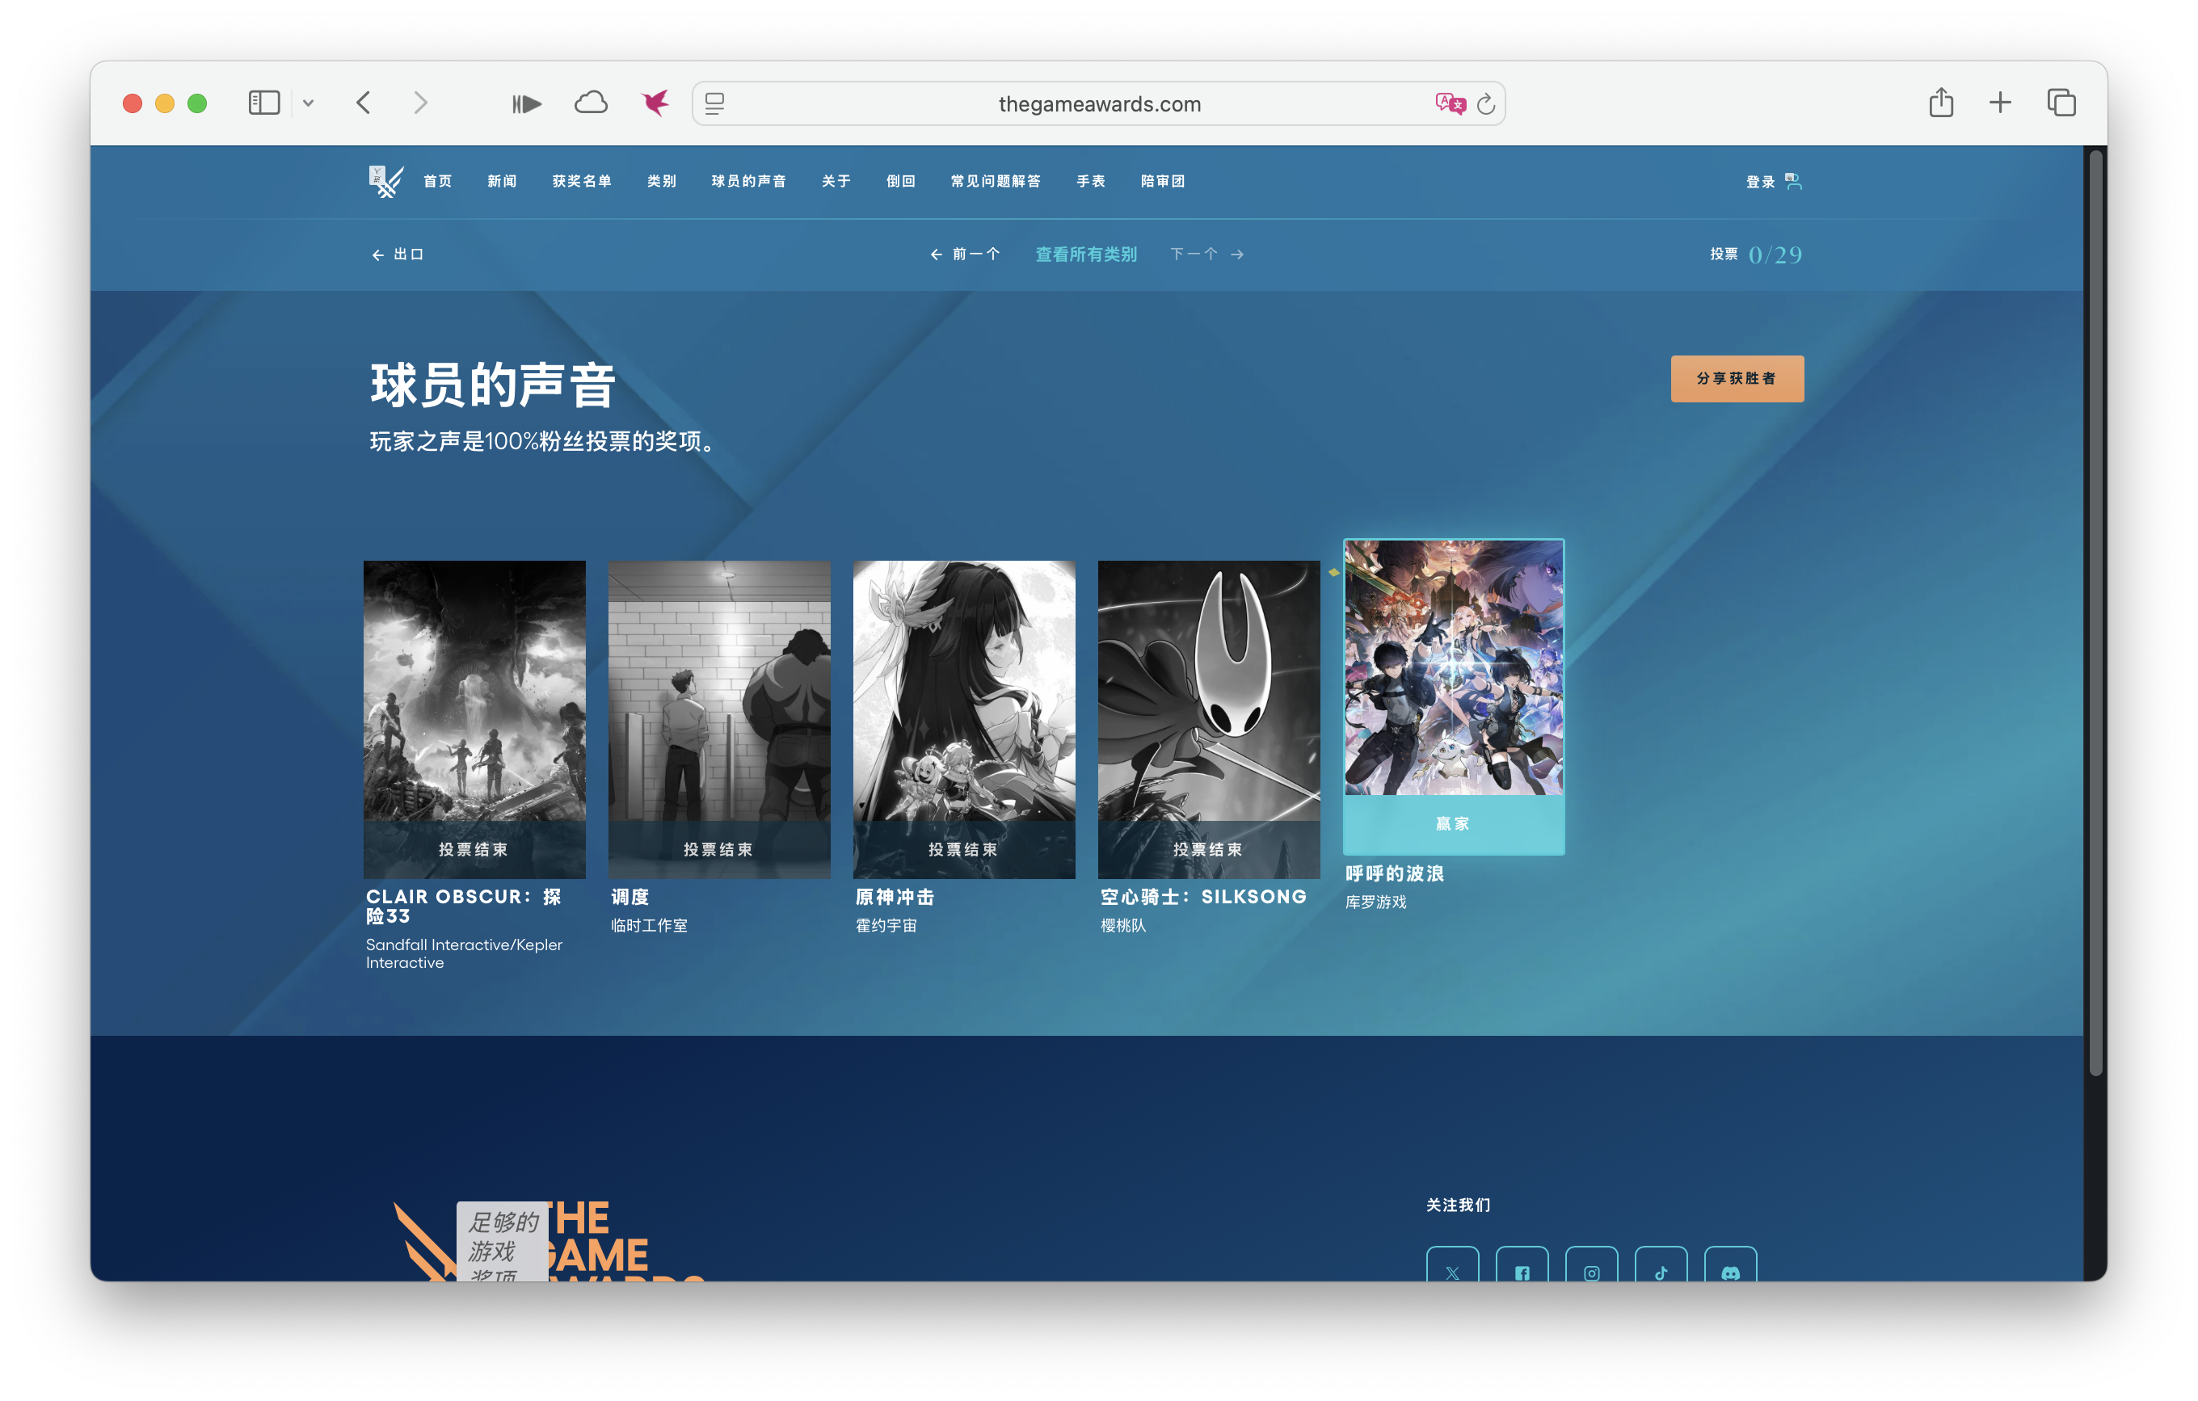The height and width of the screenshot is (1401, 2198).
Task: Open the 首页 menu item
Action: pyautogui.click(x=439, y=181)
